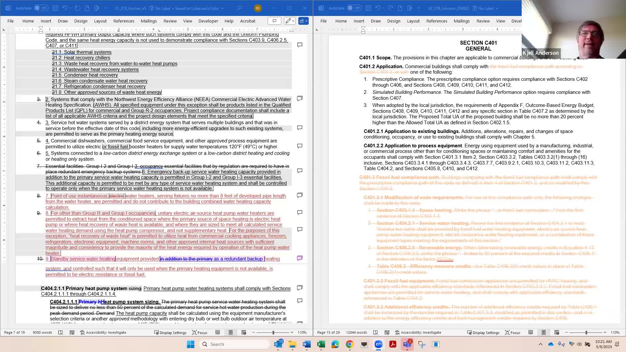
Task: Open BK account profile circle
Action: point(258,8)
